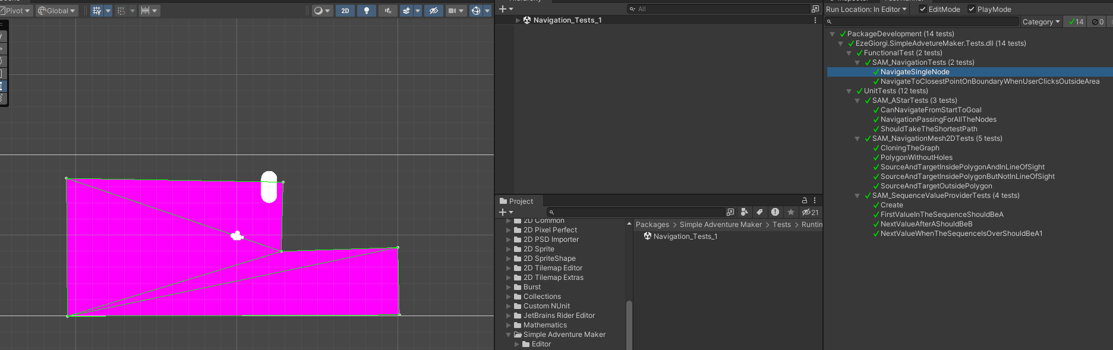The height and width of the screenshot is (350, 1113).
Task: Uncheck the PlayMode checkbox
Action: [x=972, y=10]
